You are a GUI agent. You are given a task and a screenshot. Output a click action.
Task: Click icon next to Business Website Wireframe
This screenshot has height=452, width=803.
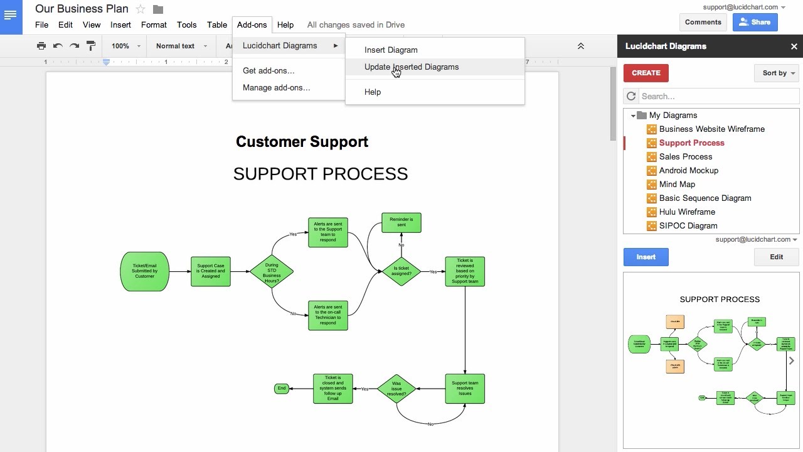[651, 129]
